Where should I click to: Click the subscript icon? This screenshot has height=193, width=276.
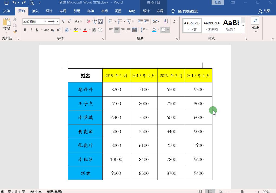point(52,30)
